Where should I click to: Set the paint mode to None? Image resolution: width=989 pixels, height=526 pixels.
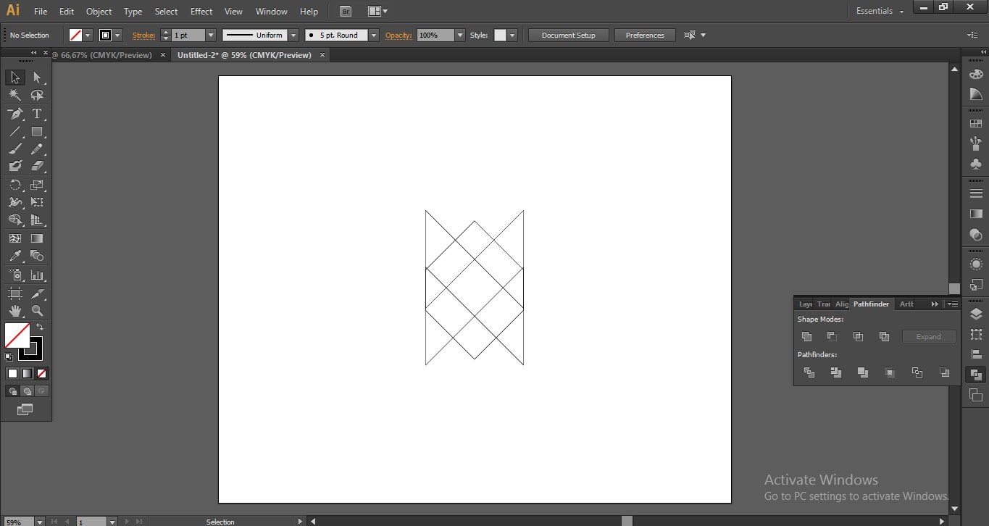pyautogui.click(x=41, y=374)
